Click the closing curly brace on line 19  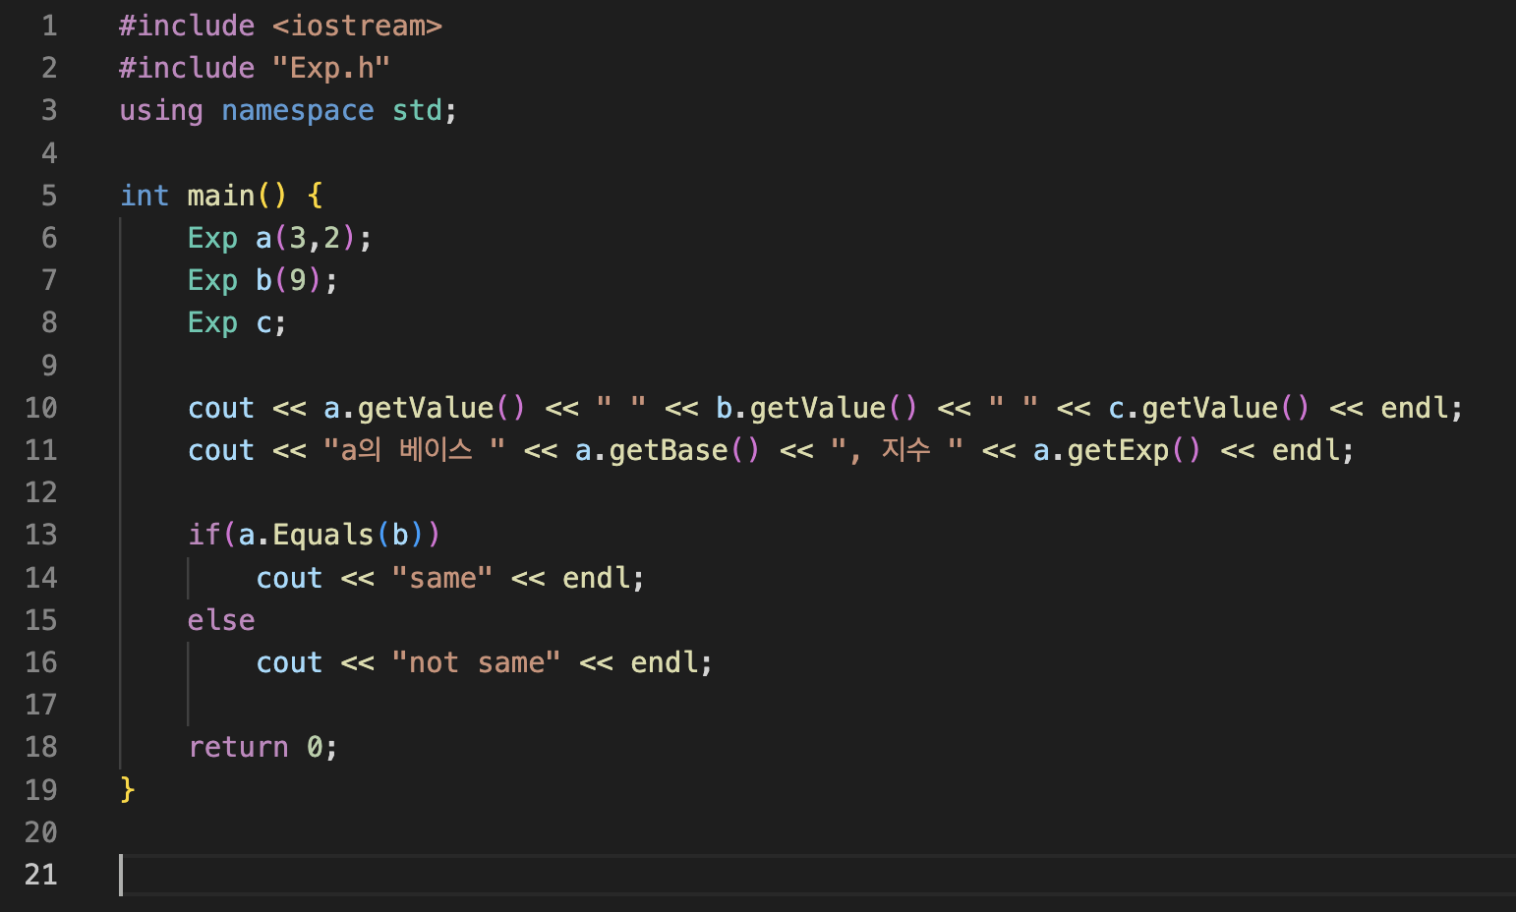(x=128, y=789)
